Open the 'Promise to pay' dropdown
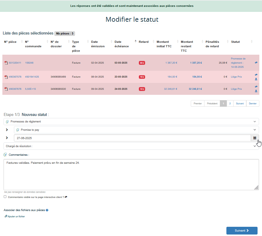Screen dimensions: 262x236 136,130
